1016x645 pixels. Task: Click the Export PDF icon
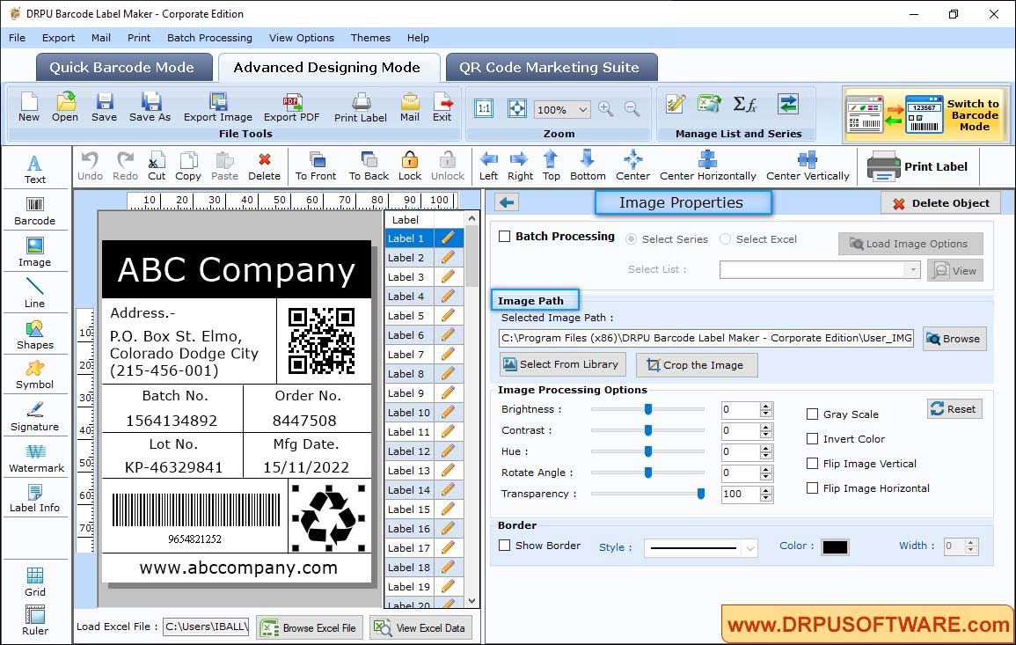(x=291, y=107)
